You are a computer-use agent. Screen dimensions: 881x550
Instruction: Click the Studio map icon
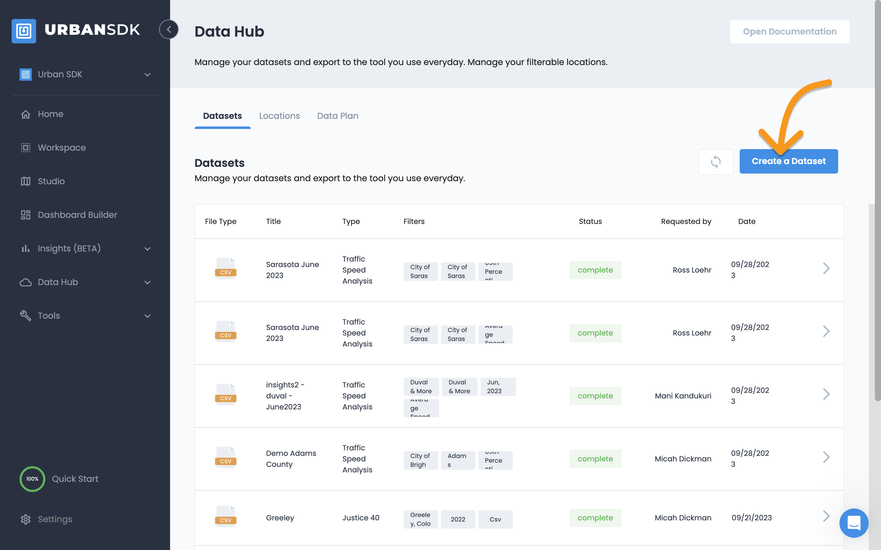coord(25,181)
